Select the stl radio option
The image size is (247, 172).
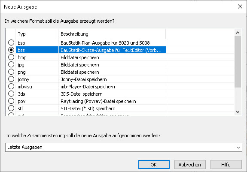coord(11,108)
